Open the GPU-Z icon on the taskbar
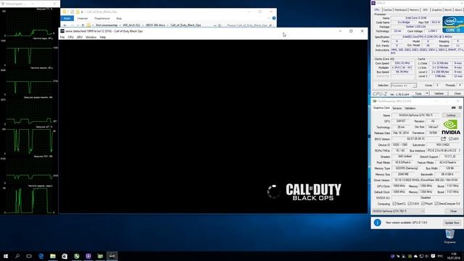Image resolution: width=464 pixels, height=261 pixels. pos(100,256)
